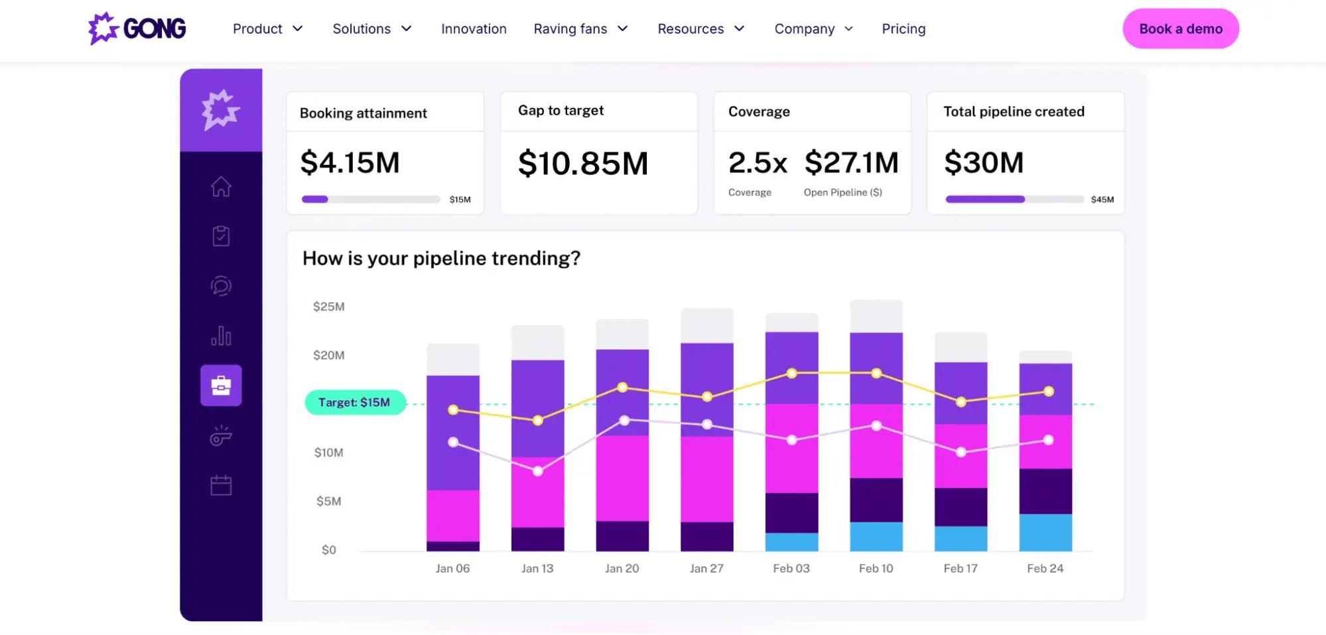Click the Jan 27 stacked bar

tap(707, 430)
